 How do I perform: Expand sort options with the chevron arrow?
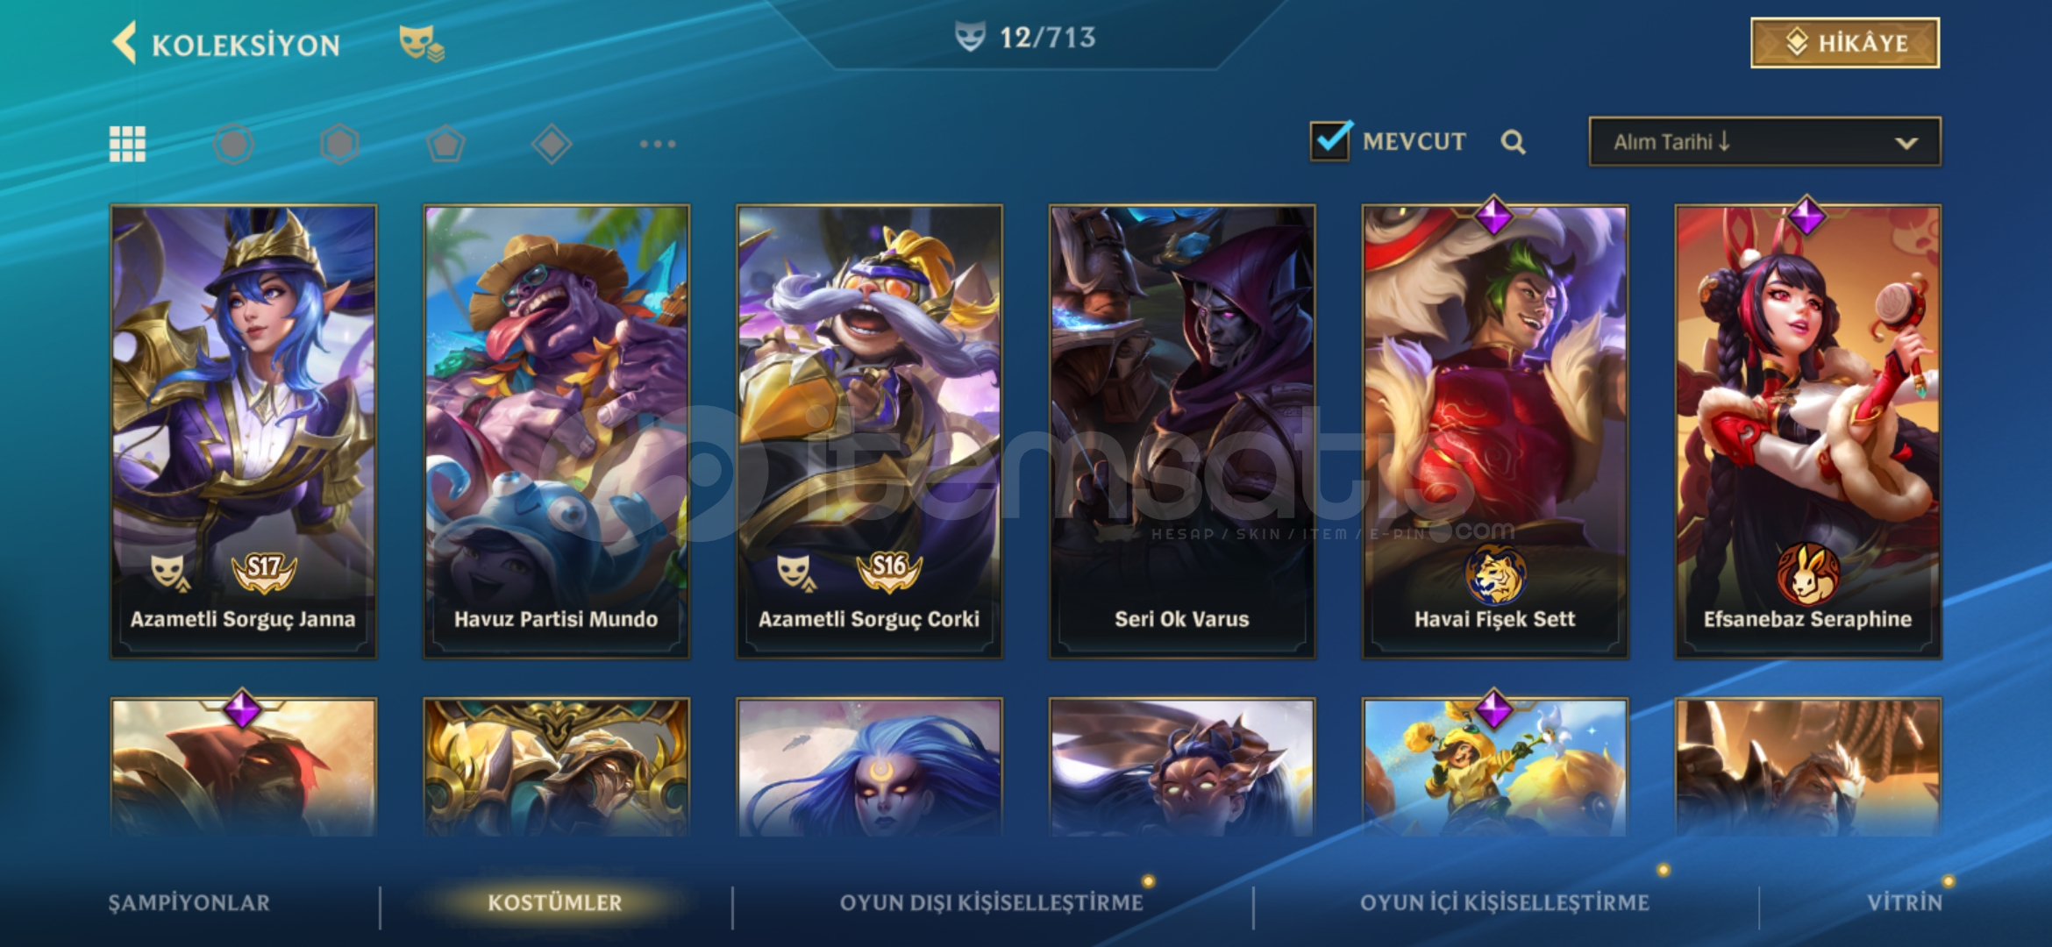(1906, 143)
